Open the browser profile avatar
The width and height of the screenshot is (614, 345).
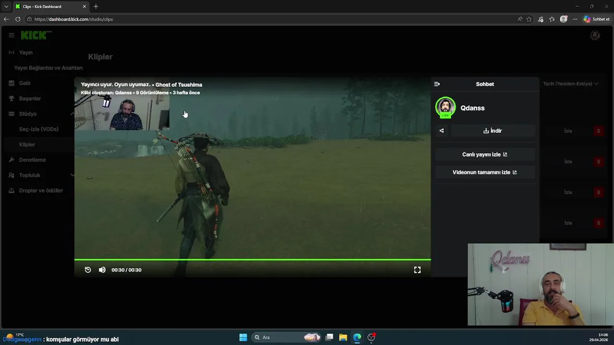point(564,19)
